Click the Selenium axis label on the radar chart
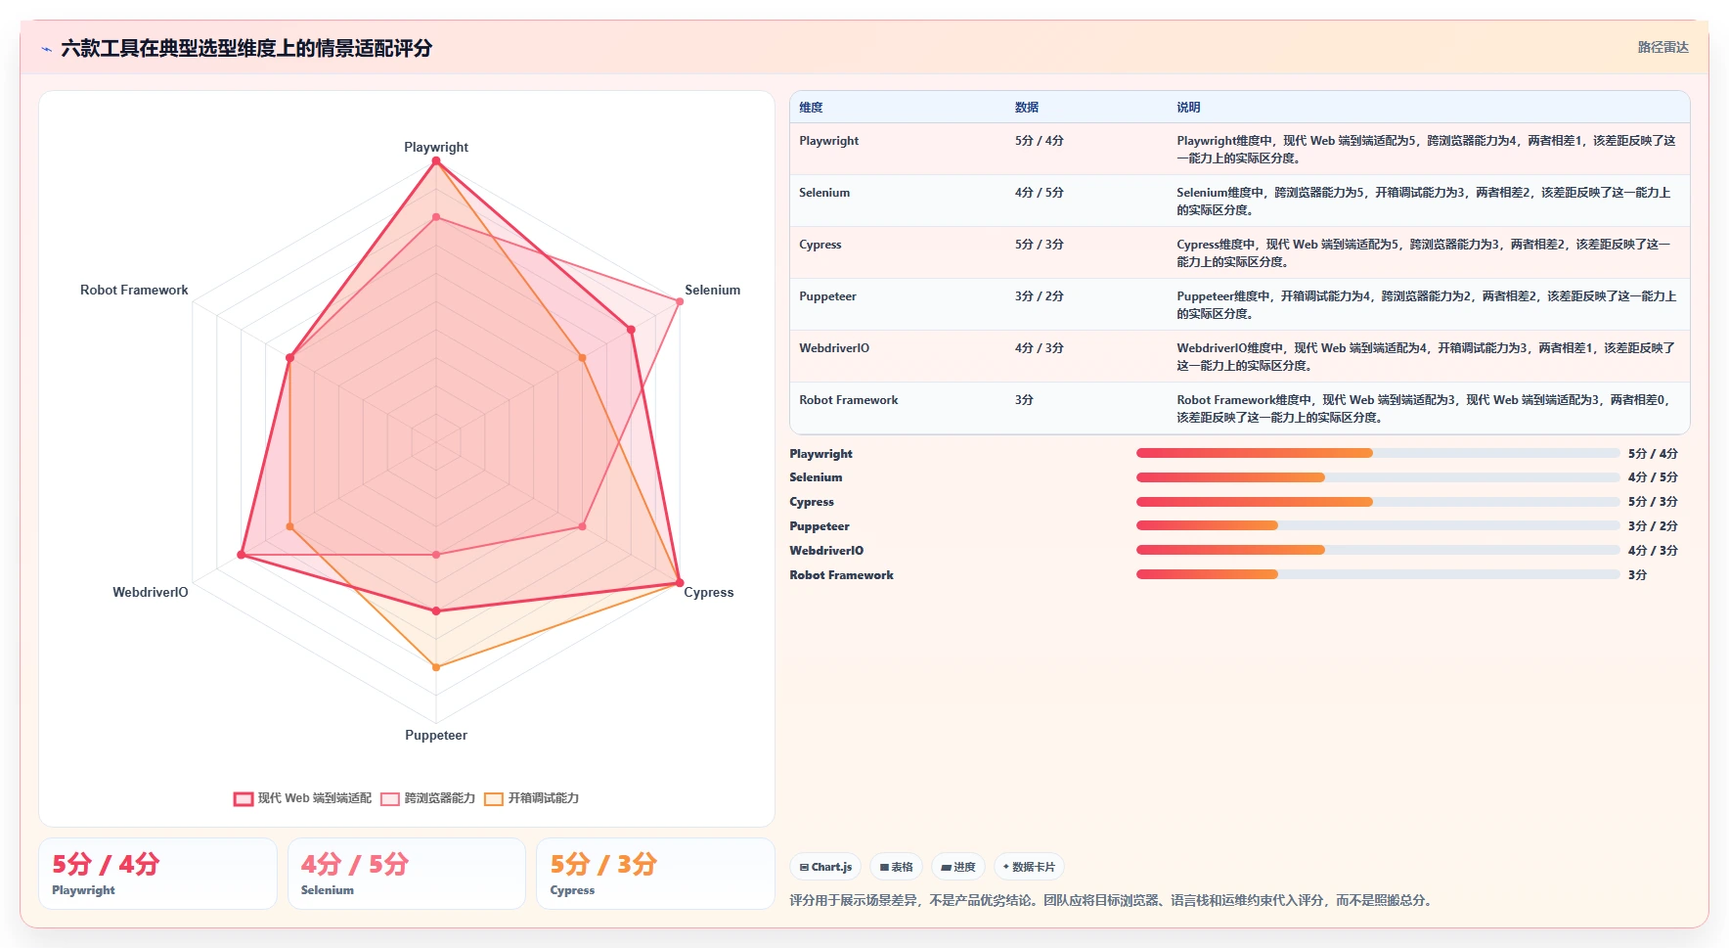The height and width of the screenshot is (948, 1729). [712, 290]
